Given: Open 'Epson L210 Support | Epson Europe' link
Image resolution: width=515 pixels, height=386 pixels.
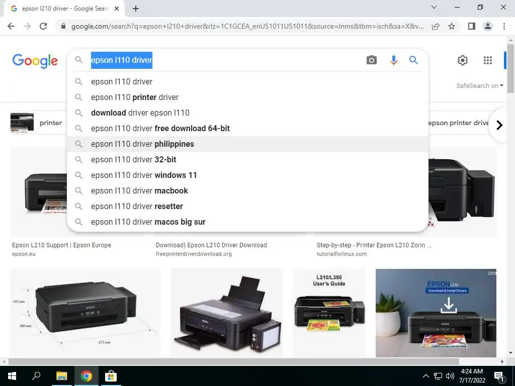Looking at the screenshot, I should [x=61, y=245].
